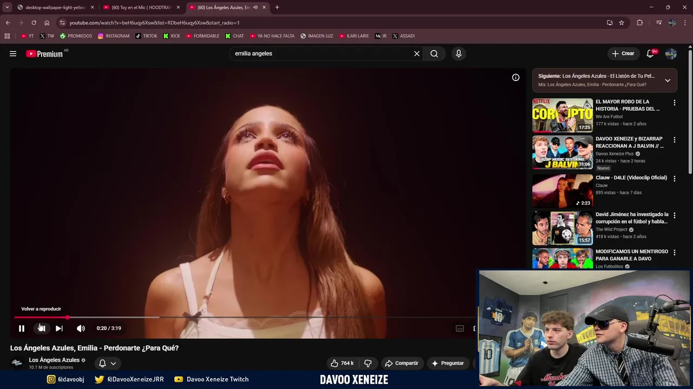The height and width of the screenshot is (389, 693).
Task: Seek using the red video progress bar
Action: 244,317
